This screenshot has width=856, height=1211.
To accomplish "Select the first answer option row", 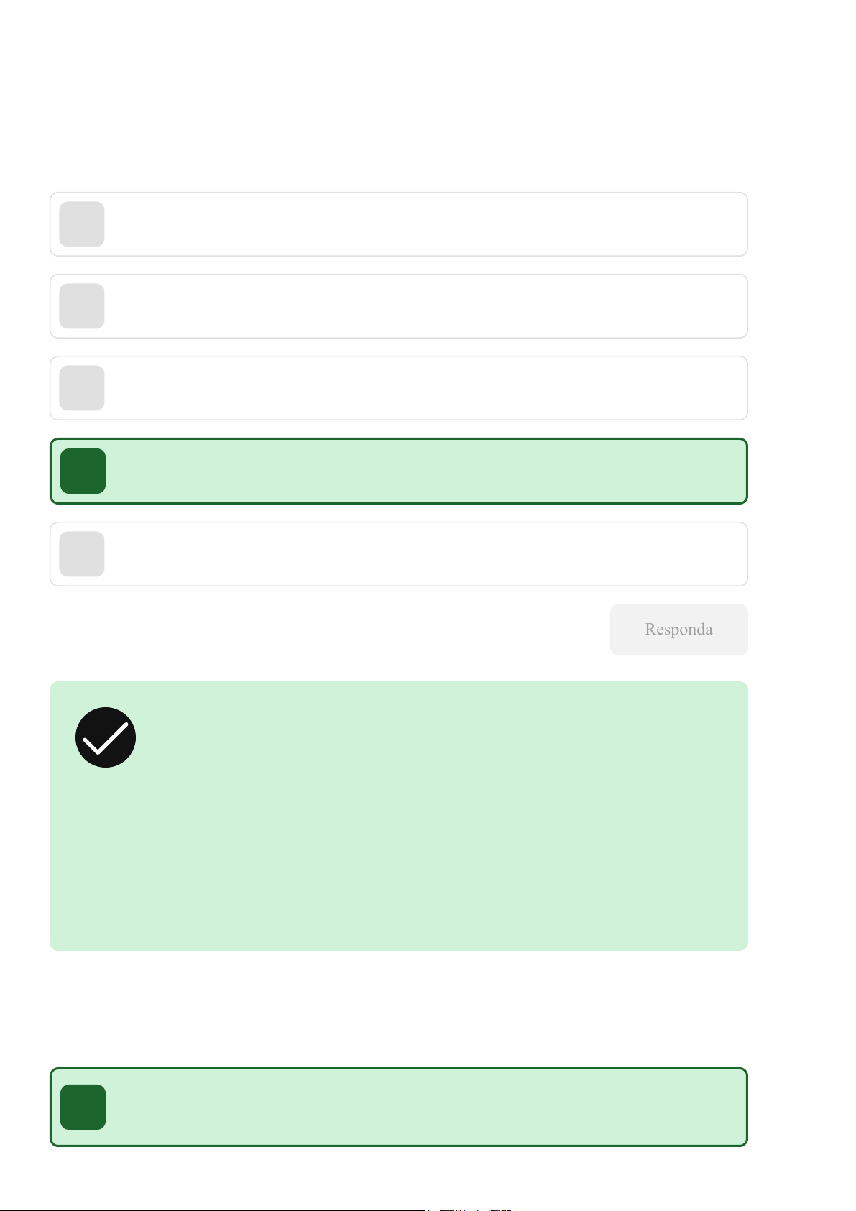I will tap(424, 224).
